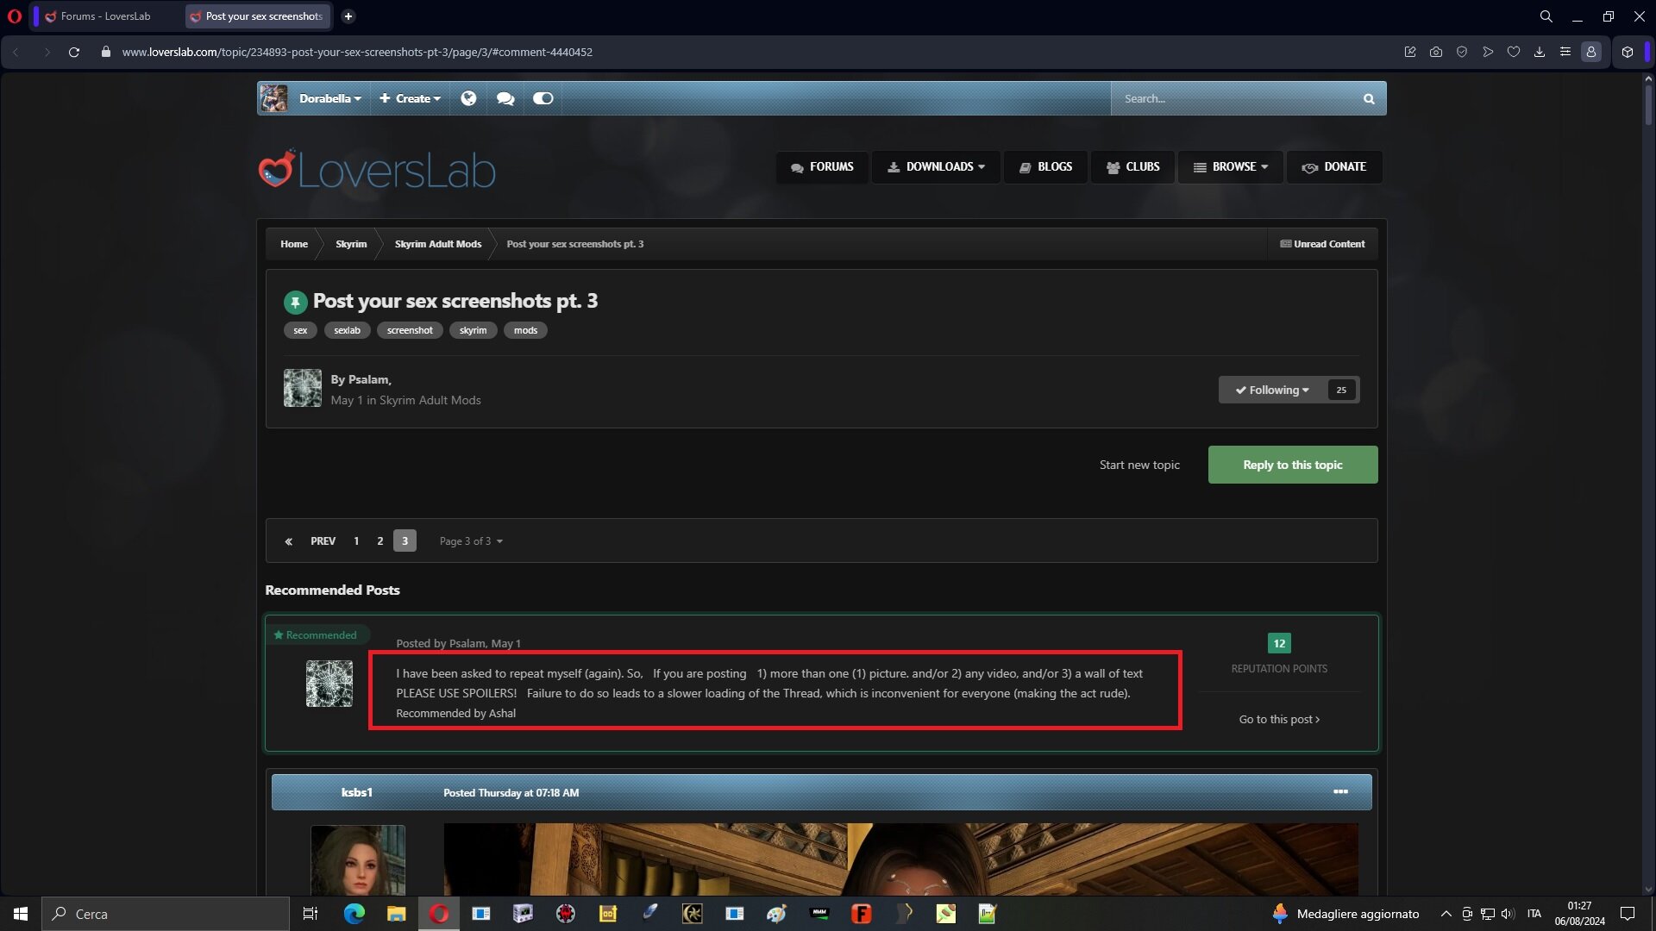Viewport: 1656px width, 931px height.
Task: Open File Explorer from taskbar
Action: click(396, 914)
